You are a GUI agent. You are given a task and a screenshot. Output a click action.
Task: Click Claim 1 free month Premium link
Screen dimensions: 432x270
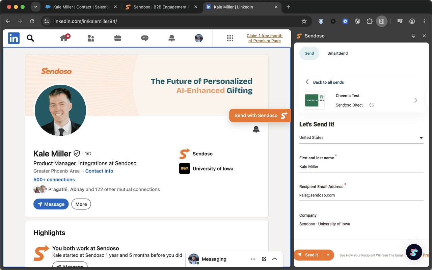(265, 38)
